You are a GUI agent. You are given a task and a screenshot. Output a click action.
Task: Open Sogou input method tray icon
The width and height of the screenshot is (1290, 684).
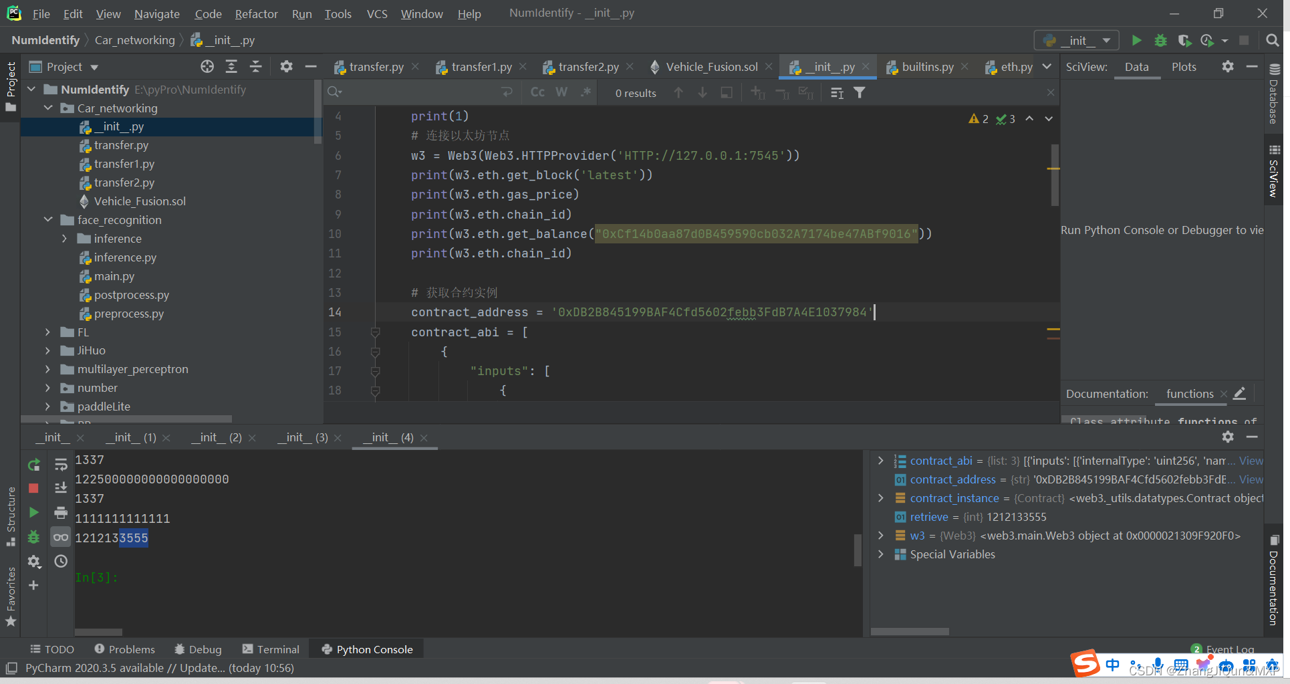(x=1085, y=664)
